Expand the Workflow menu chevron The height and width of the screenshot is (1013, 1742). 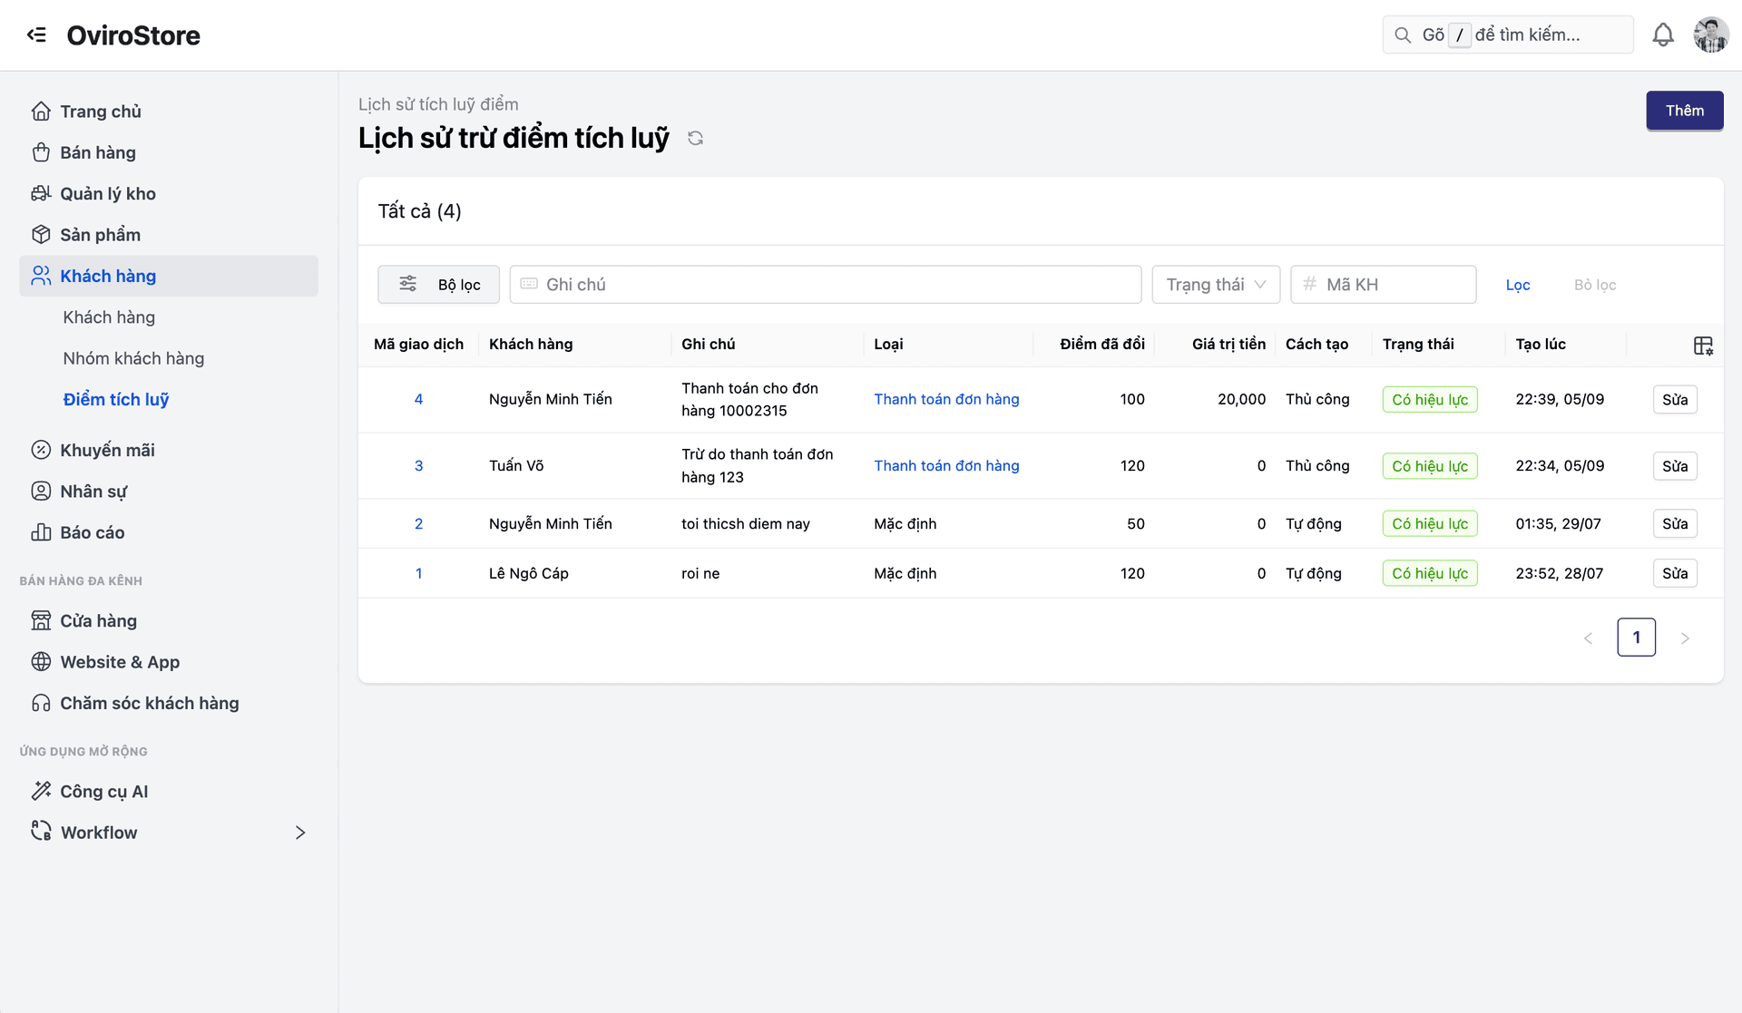[300, 833]
